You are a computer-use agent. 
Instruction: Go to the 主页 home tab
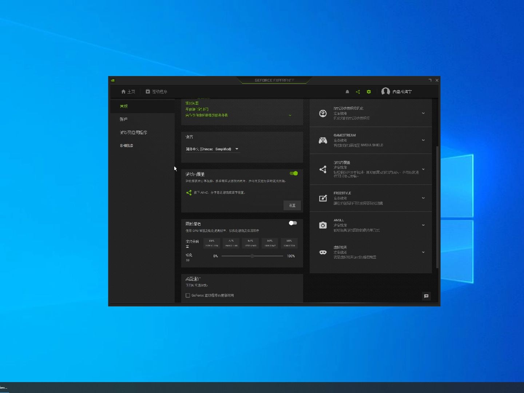click(x=128, y=92)
